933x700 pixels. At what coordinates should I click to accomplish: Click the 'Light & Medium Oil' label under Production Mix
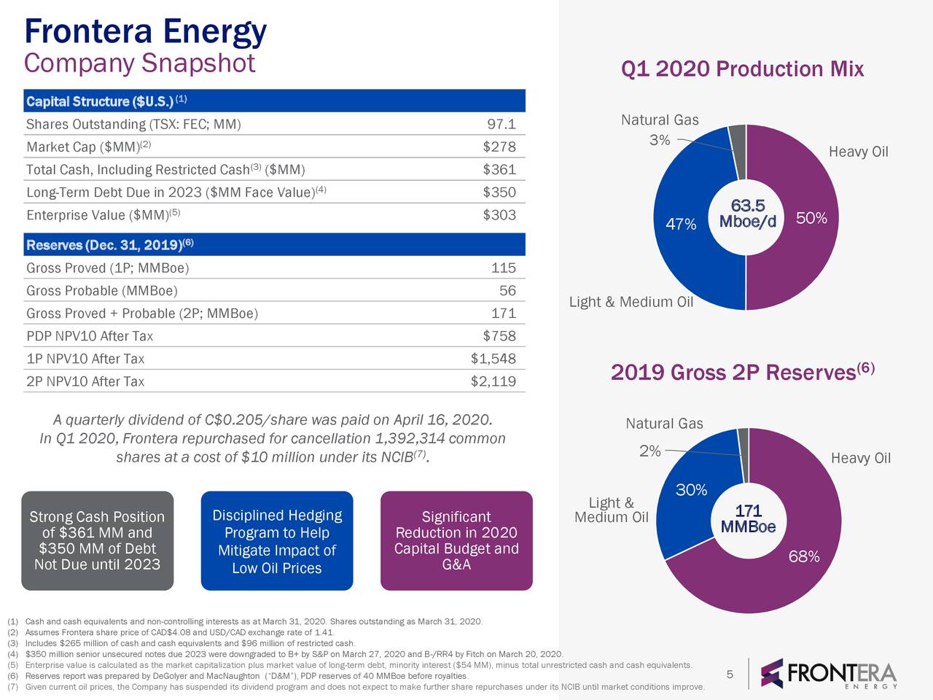631,302
